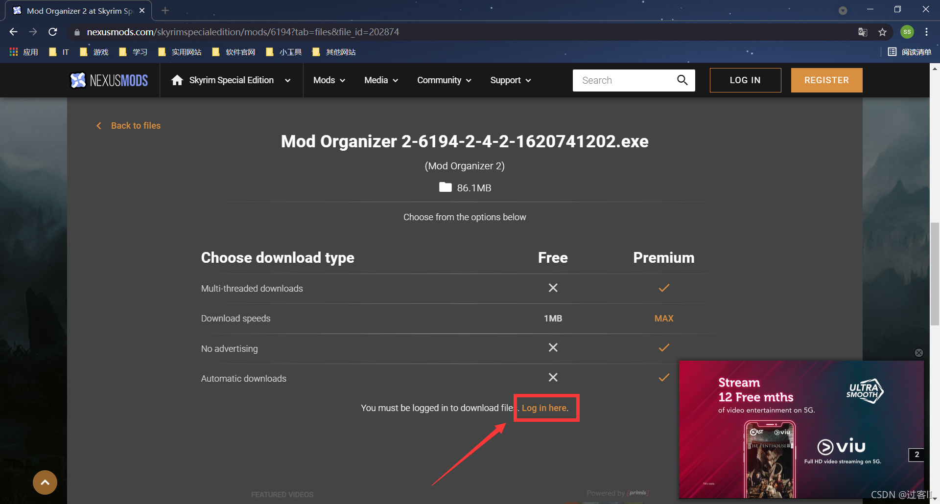940x504 pixels.
Task: Click the scrollbar up arrow
Action: [935, 69]
